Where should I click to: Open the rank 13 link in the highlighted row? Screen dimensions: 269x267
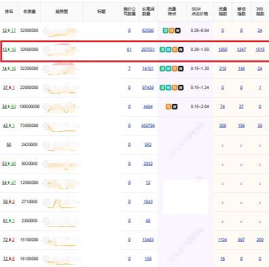(5, 50)
